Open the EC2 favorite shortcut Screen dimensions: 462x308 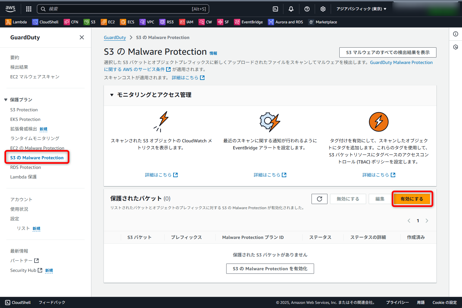[x=108, y=22]
